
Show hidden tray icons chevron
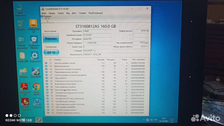pos(143,120)
